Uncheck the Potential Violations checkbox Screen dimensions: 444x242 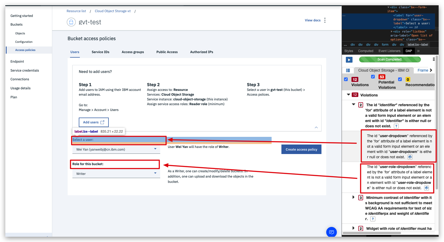373,77
